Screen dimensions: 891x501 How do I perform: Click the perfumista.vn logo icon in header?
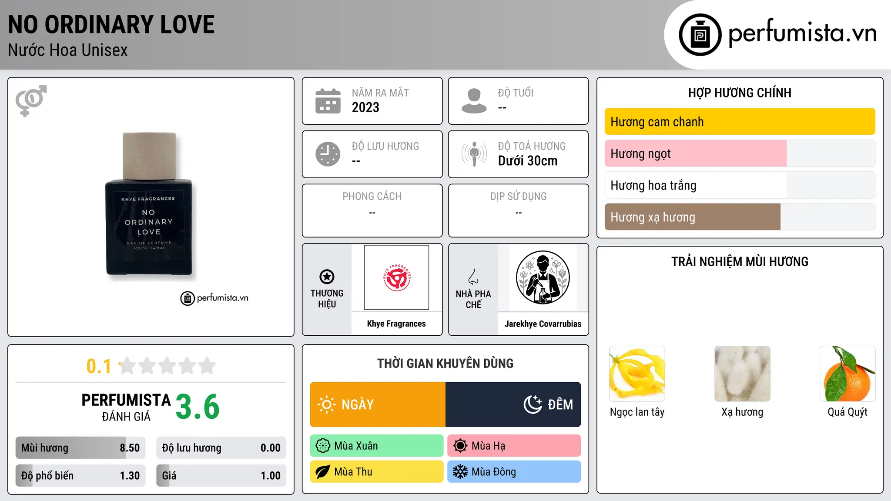coord(700,35)
